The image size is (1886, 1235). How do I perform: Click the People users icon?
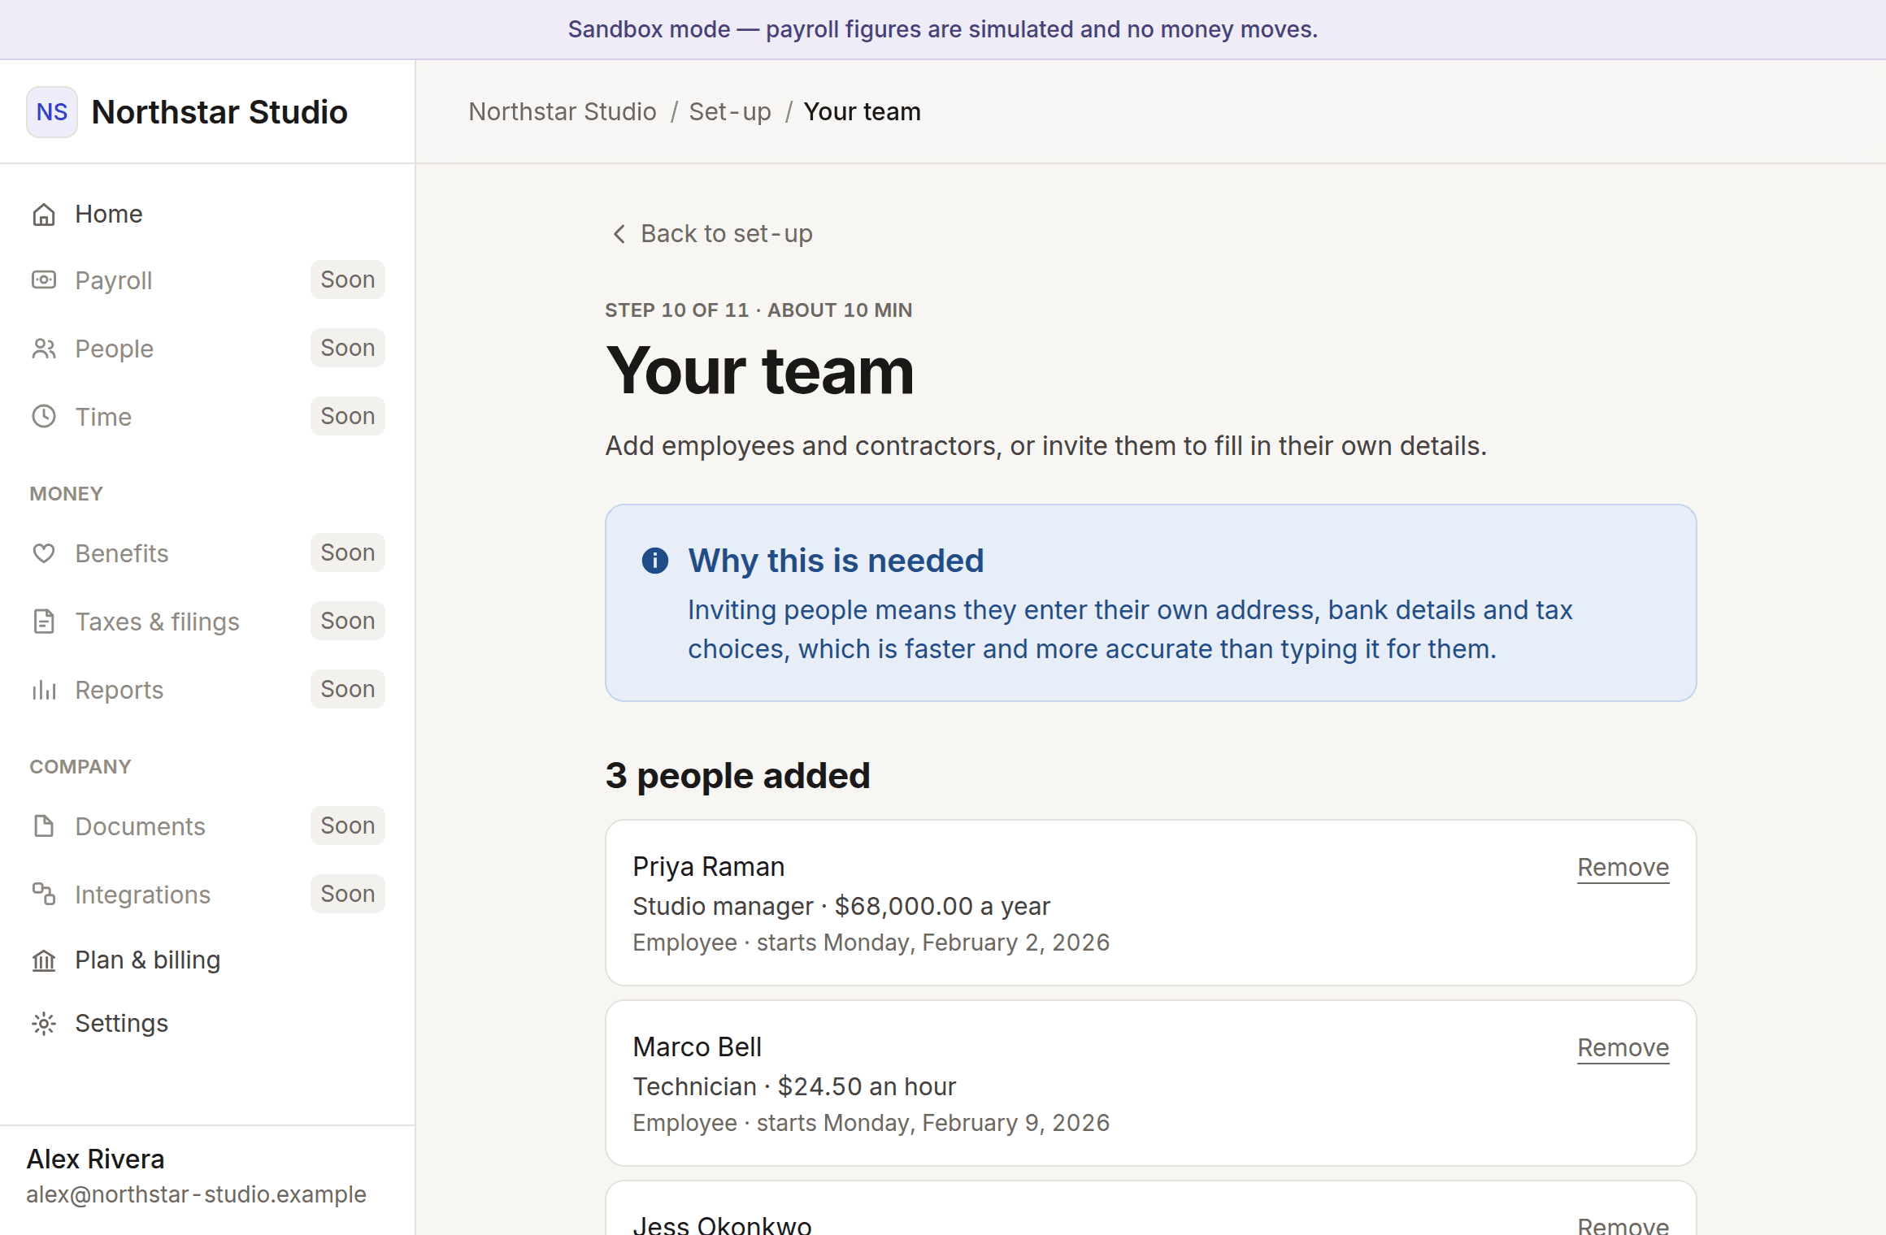[44, 349]
